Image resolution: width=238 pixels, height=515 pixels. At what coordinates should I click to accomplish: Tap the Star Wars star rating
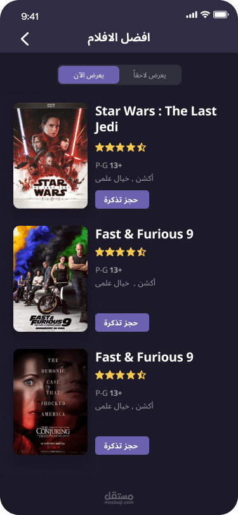tap(121, 148)
